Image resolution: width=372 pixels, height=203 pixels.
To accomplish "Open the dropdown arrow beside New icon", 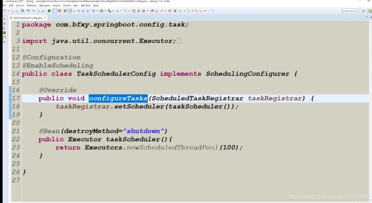I will pos(8,11).
